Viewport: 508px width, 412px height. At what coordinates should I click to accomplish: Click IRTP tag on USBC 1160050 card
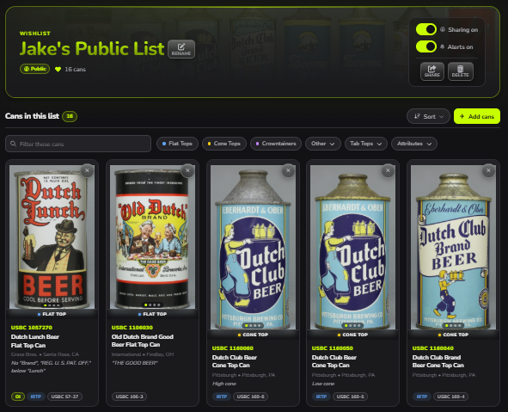coord(321,397)
